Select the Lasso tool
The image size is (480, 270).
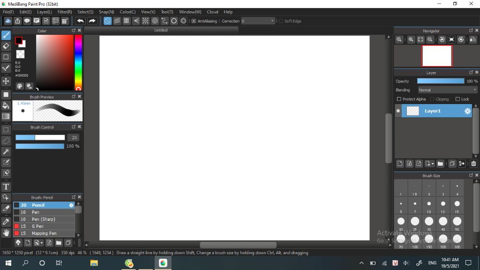(6, 141)
